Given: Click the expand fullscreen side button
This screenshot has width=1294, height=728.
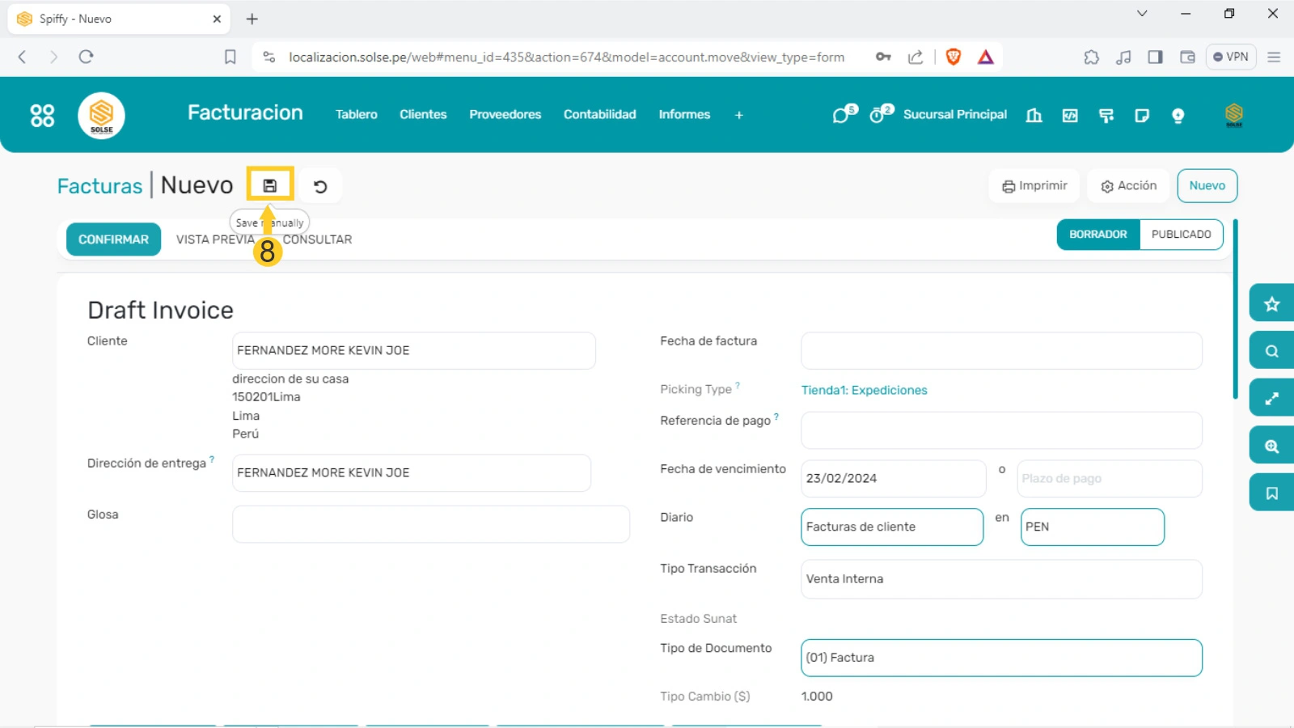Looking at the screenshot, I should (1271, 399).
